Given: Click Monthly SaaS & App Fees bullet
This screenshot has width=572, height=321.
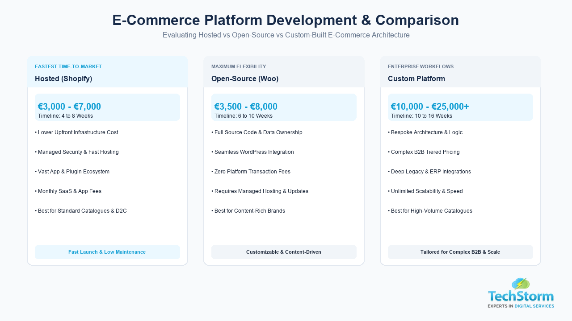Looking at the screenshot, I should [x=68, y=191].
